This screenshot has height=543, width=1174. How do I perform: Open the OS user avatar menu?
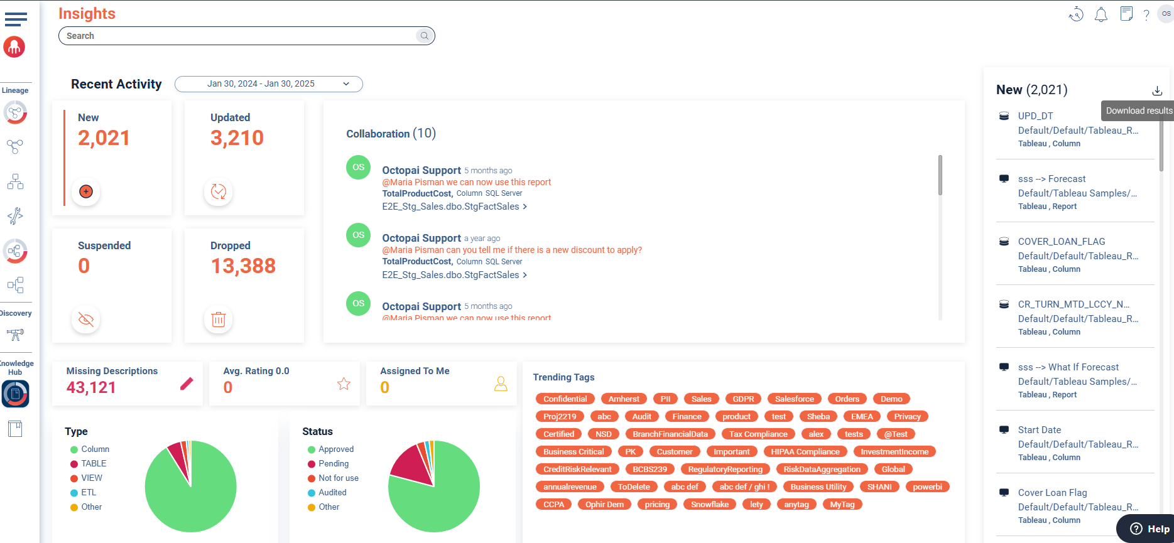1166,14
